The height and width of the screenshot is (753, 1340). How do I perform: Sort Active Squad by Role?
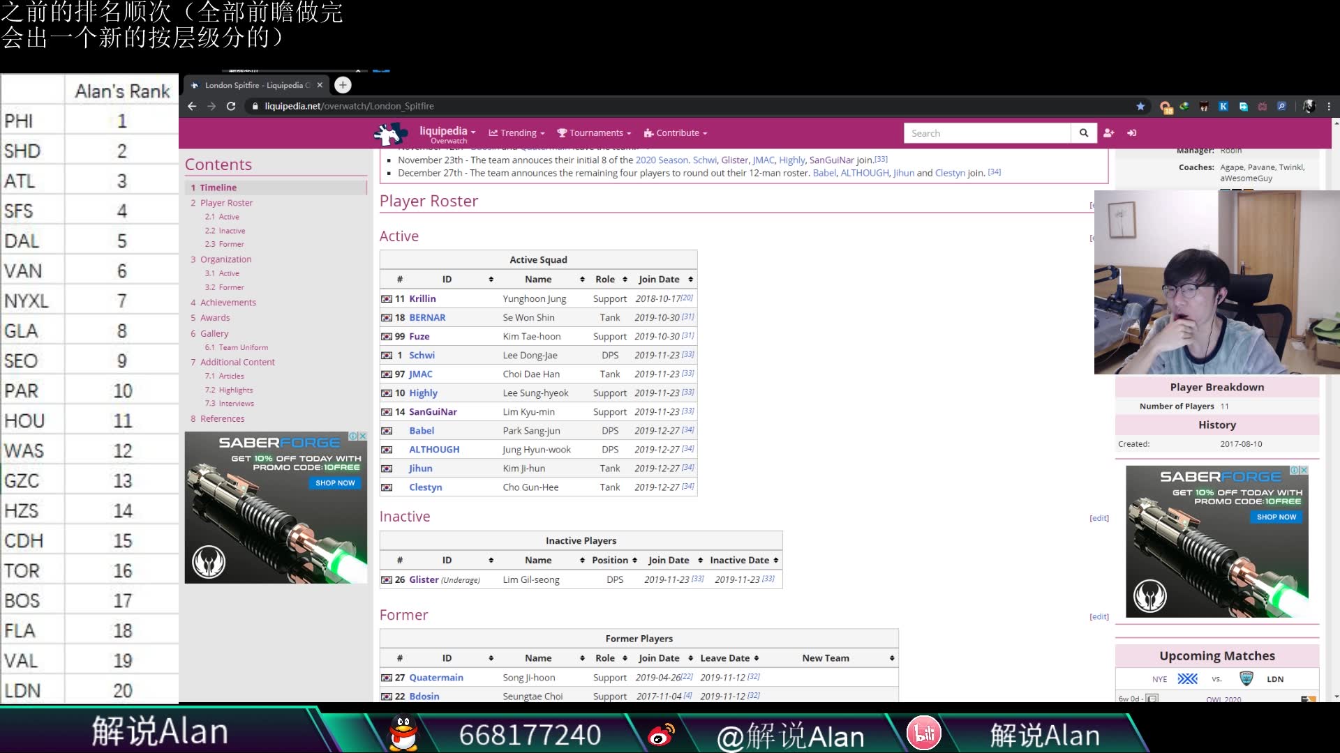625,279
